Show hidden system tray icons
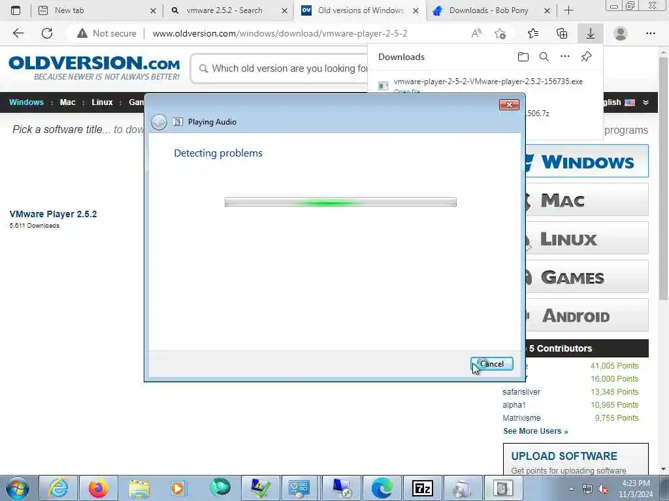 click(x=571, y=489)
